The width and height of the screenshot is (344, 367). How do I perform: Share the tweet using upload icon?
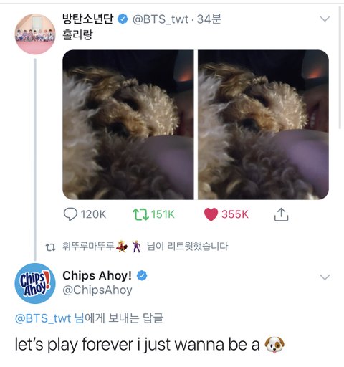pyautogui.click(x=281, y=214)
